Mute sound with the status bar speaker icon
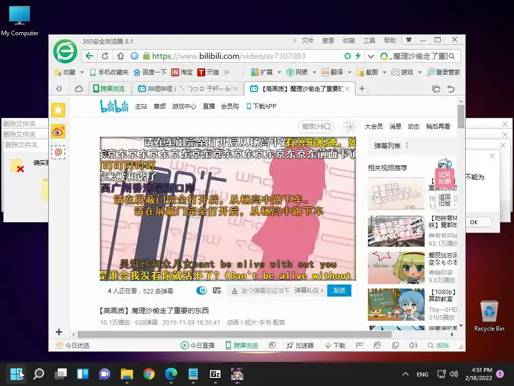Viewport: 514px width, 386px height. point(413,345)
